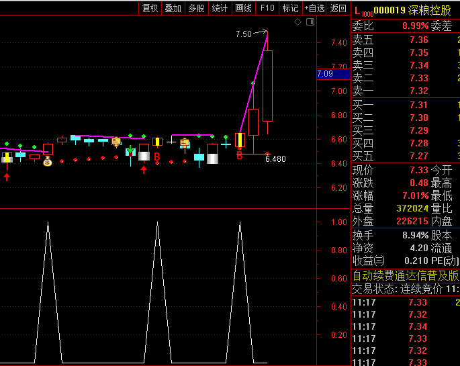Click the 6.480 low price label
The image size is (460, 366).
click(275, 159)
